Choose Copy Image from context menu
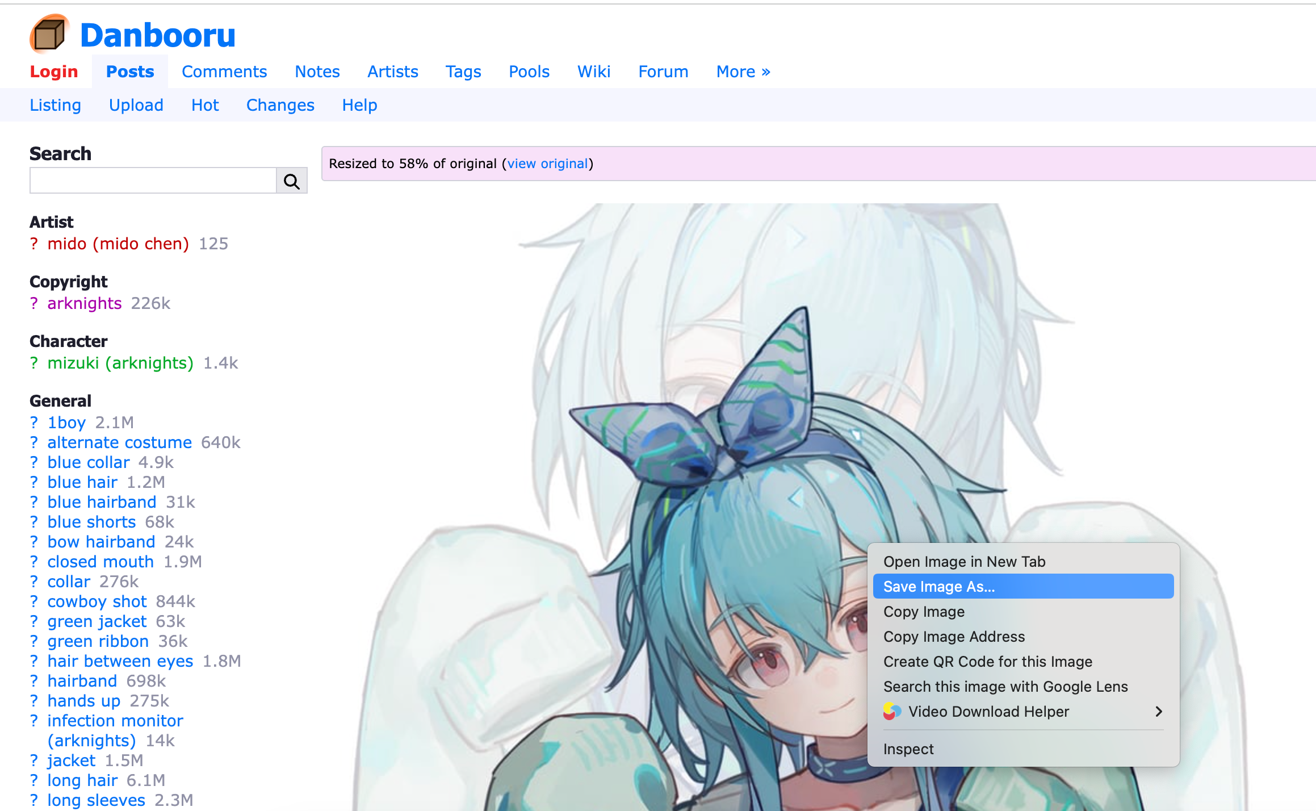1316x811 pixels. (x=1023, y=612)
